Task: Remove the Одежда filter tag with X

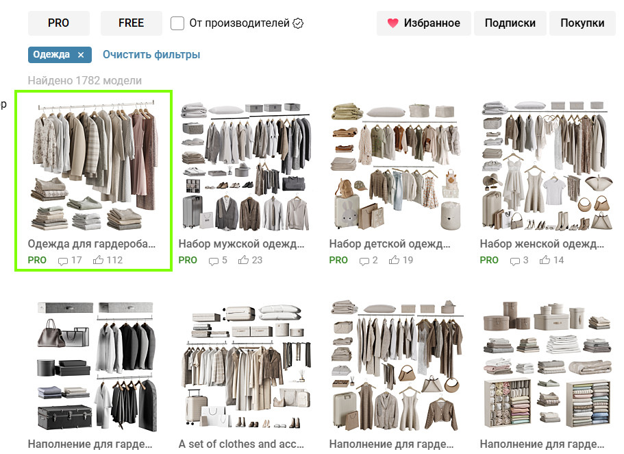Action: pos(81,55)
